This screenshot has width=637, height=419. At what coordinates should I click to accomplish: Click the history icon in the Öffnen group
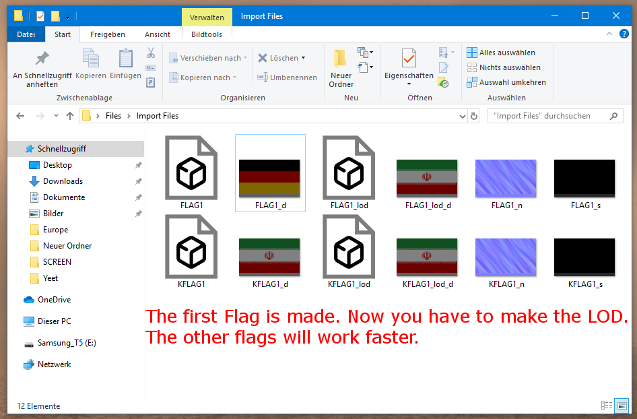pos(443,83)
